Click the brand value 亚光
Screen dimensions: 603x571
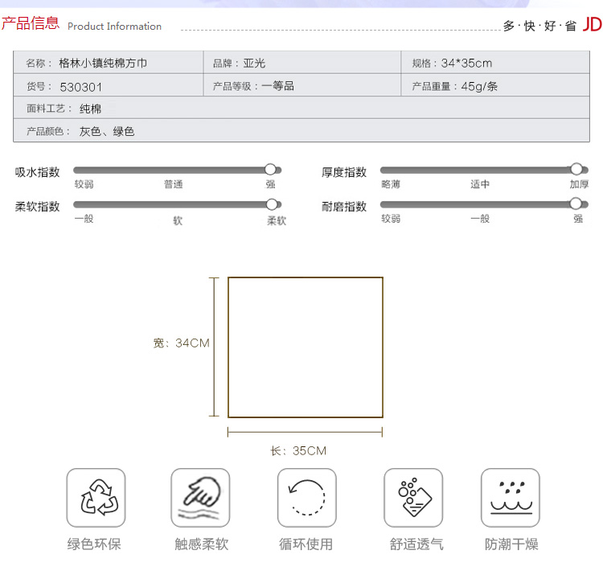pyautogui.click(x=254, y=63)
